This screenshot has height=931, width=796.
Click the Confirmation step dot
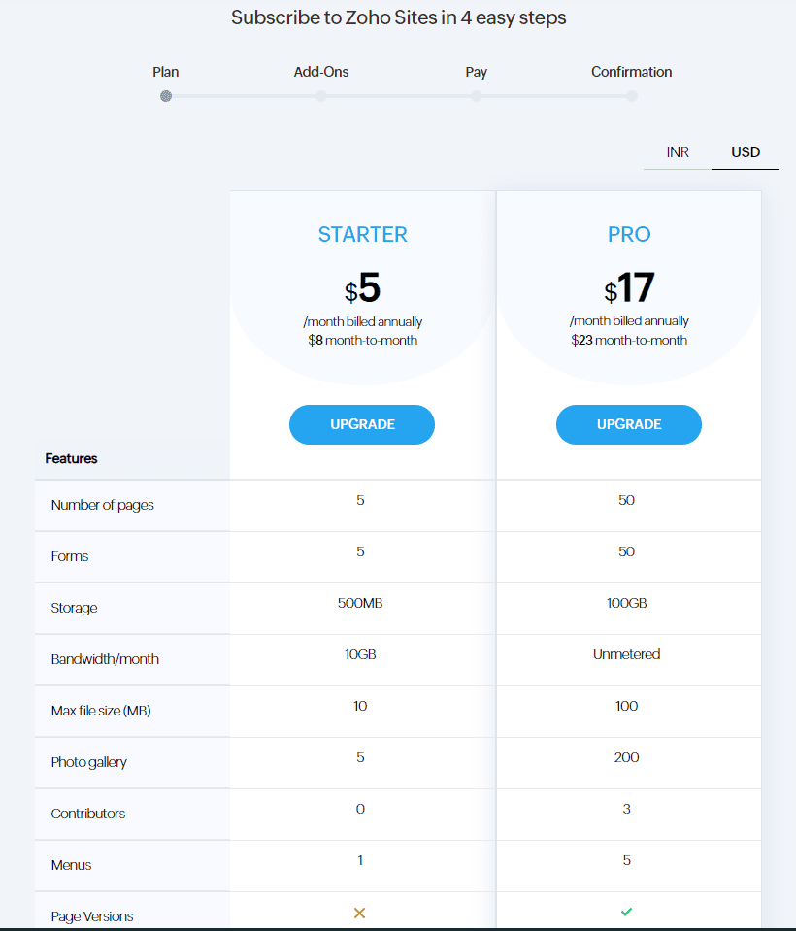[632, 96]
